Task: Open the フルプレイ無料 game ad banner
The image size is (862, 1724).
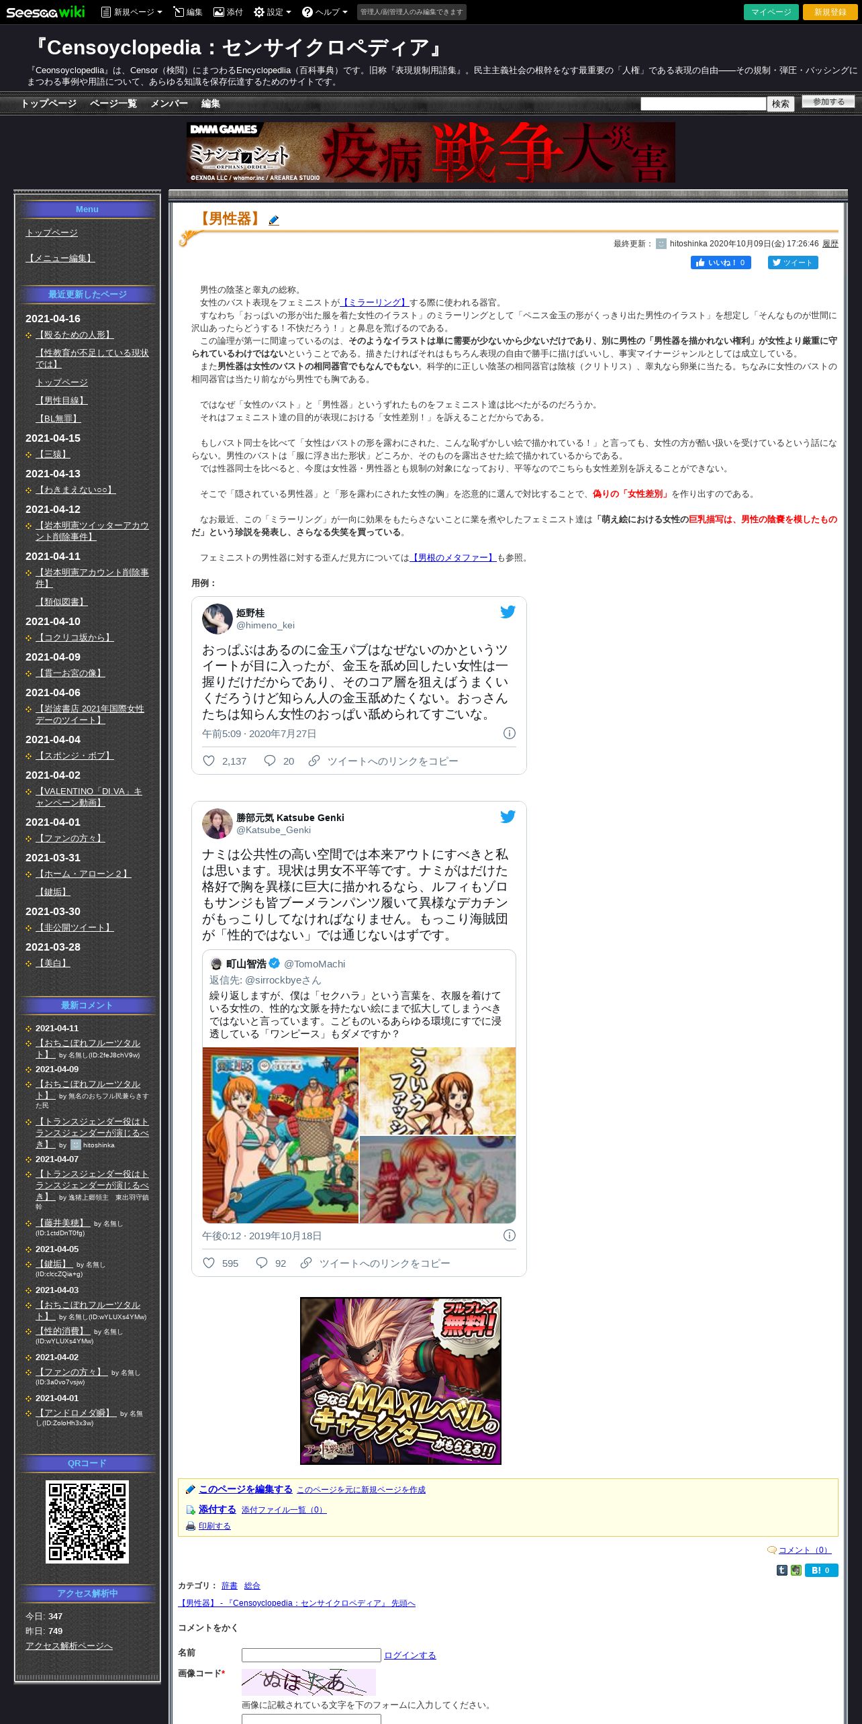Action: click(x=401, y=1381)
